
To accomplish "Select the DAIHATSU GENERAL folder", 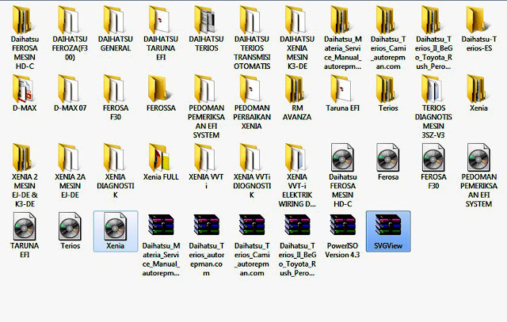I will [116, 29].
